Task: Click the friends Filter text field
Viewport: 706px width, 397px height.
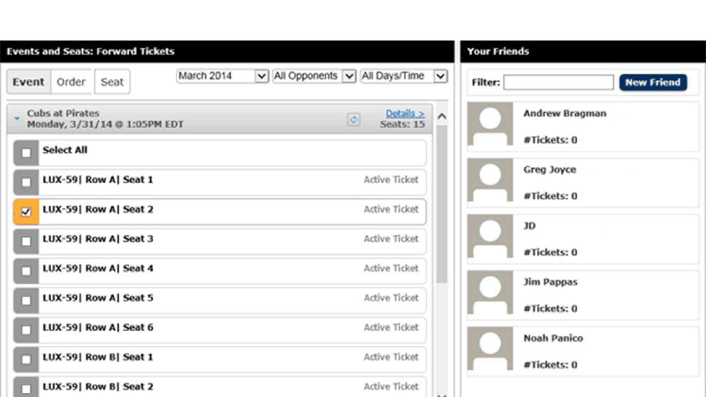Action: 558,82
